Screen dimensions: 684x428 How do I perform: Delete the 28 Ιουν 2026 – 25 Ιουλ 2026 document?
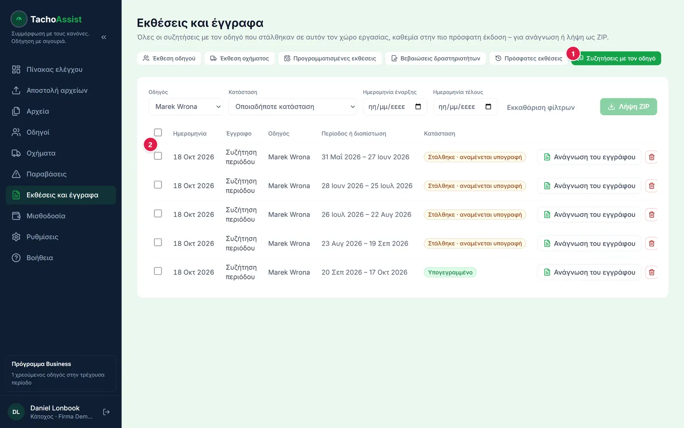pos(651,186)
